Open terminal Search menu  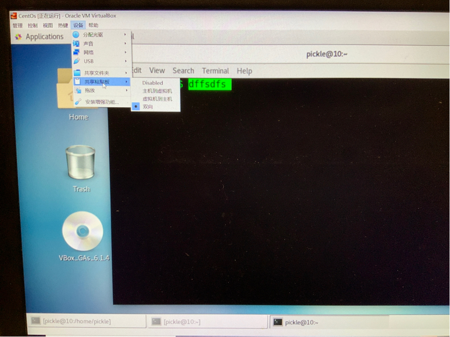point(183,71)
